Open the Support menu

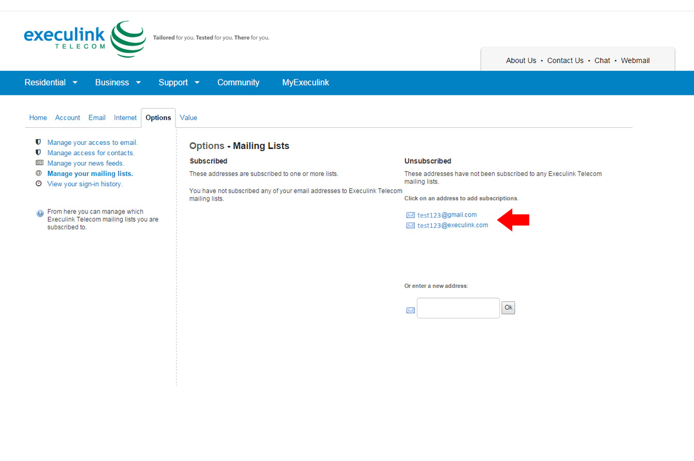(173, 83)
